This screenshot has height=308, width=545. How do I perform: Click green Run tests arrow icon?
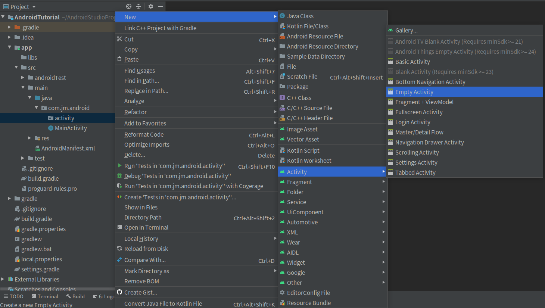click(119, 165)
